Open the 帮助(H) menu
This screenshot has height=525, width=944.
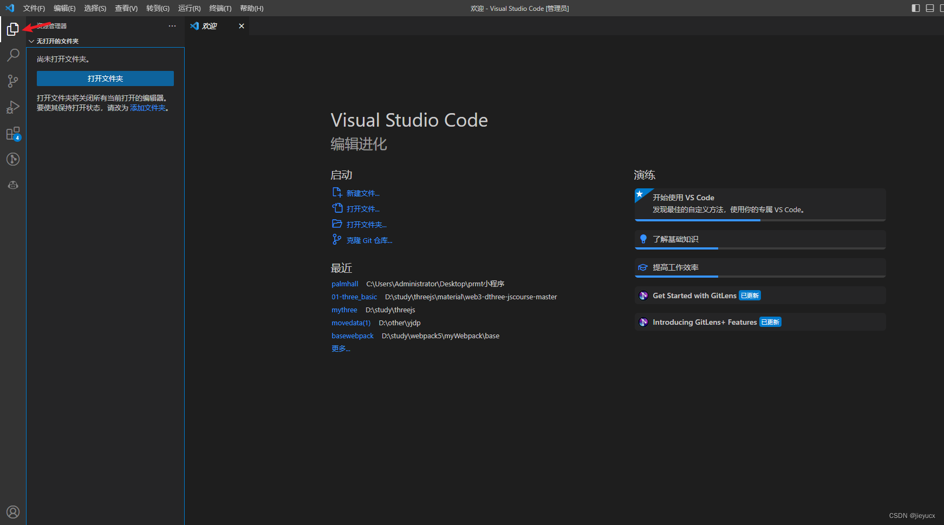tap(252, 8)
